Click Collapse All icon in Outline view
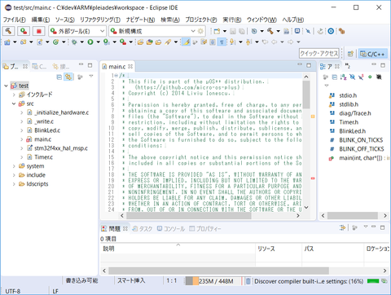The image size is (391, 295). coord(335,77)
